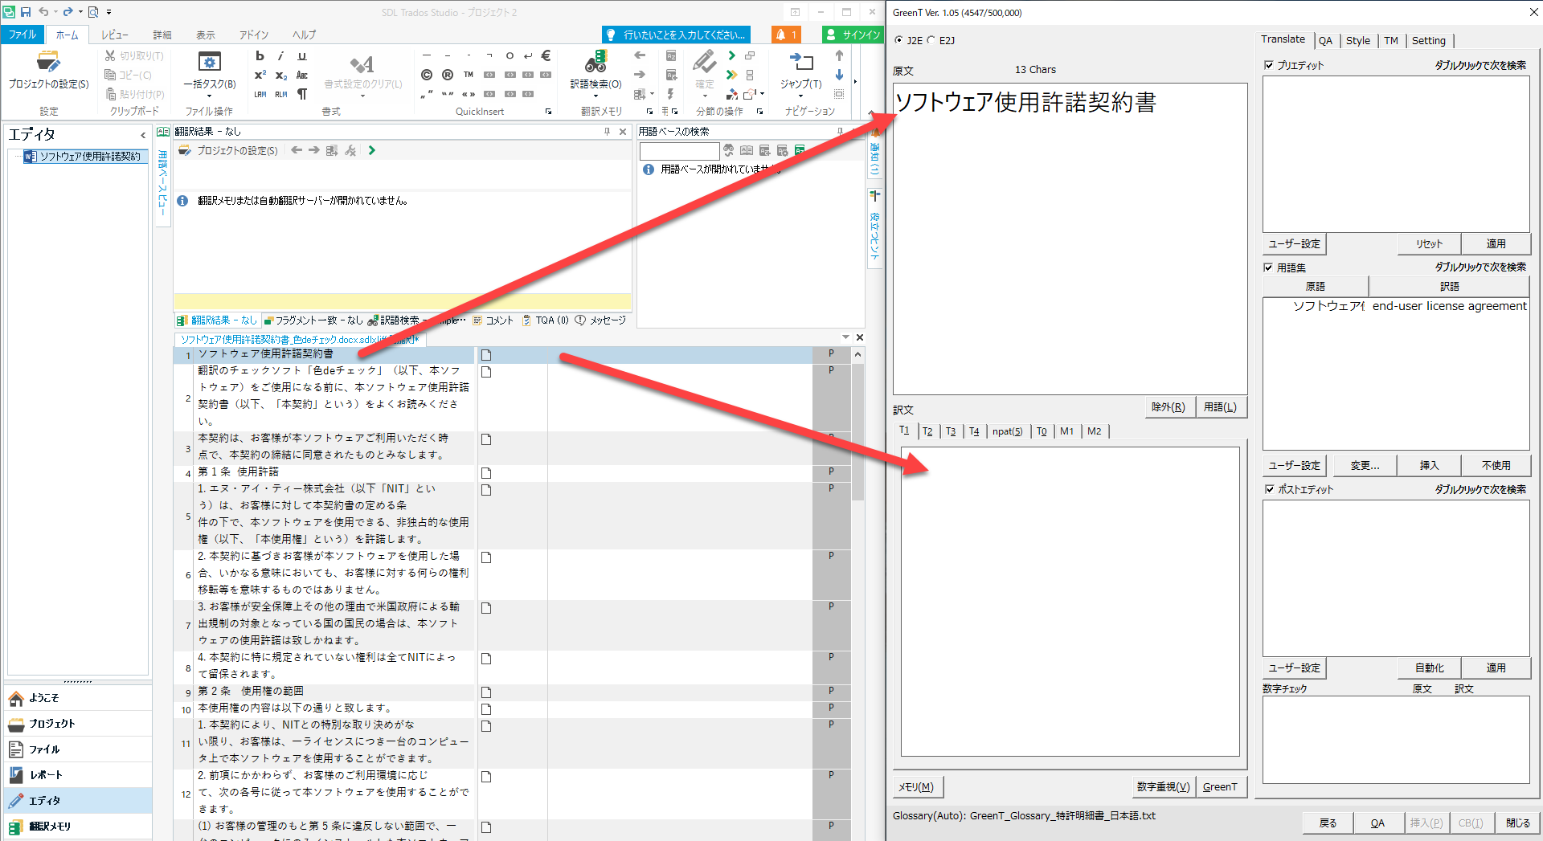Expand the 一括タスク dropdown
Screen dimensions: 1543x841
pos(209,96)
